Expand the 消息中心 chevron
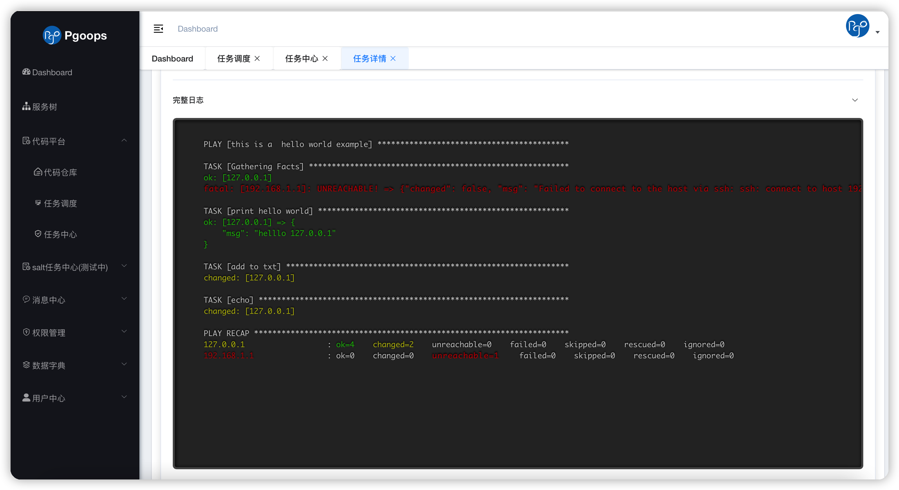Screen dimensions: 899x490 [124, 299]
